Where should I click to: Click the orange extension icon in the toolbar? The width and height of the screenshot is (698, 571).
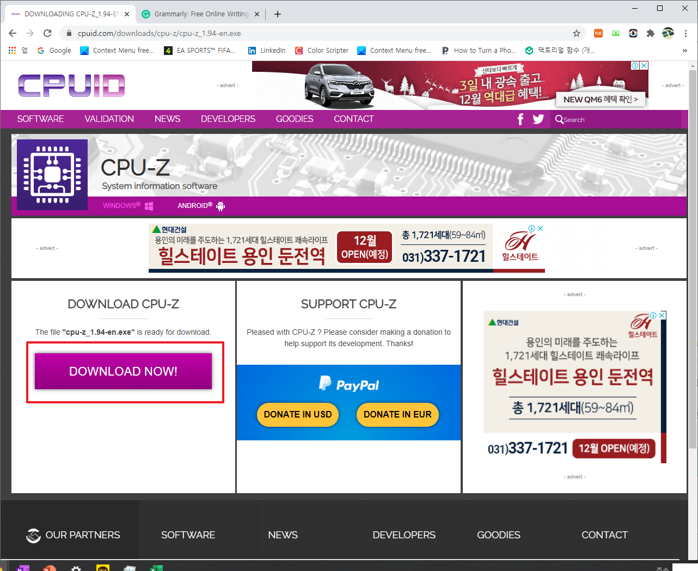click(598, 33)
